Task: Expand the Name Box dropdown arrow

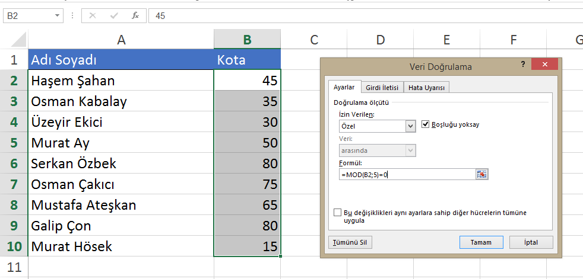Action: [x=57, y=15]
